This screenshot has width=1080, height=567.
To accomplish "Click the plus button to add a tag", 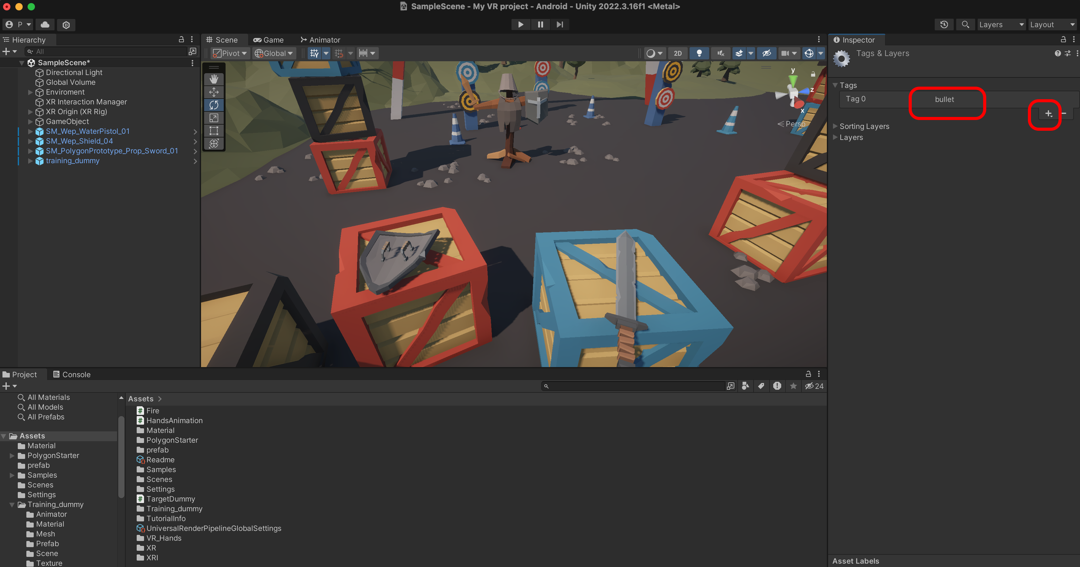I will pos(1048,114).
